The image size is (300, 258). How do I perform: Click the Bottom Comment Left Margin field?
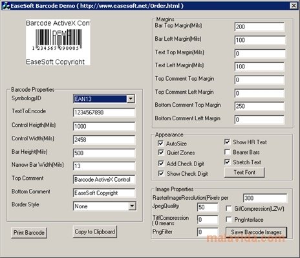pyautogui.click(x=259, y=120)
